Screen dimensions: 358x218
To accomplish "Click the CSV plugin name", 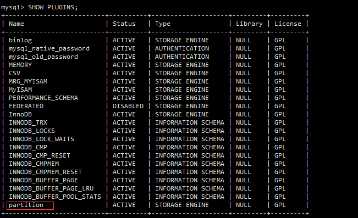I will coord(15,73).
